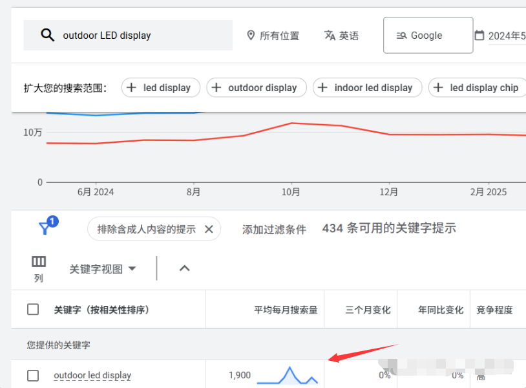Click the monthly search trend sparkline
This screenshot has width=526, height=388.
pos(288,375)
